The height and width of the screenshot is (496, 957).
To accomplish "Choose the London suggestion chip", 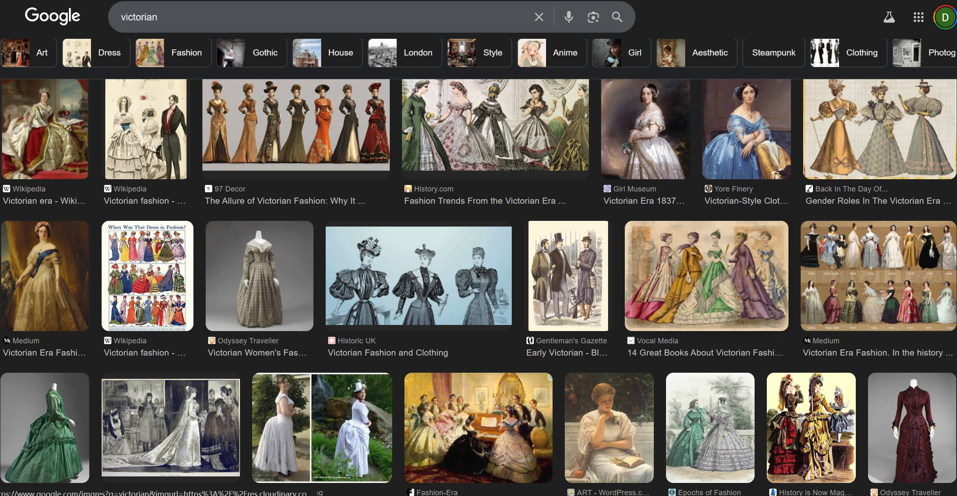I will click(404, 53).
